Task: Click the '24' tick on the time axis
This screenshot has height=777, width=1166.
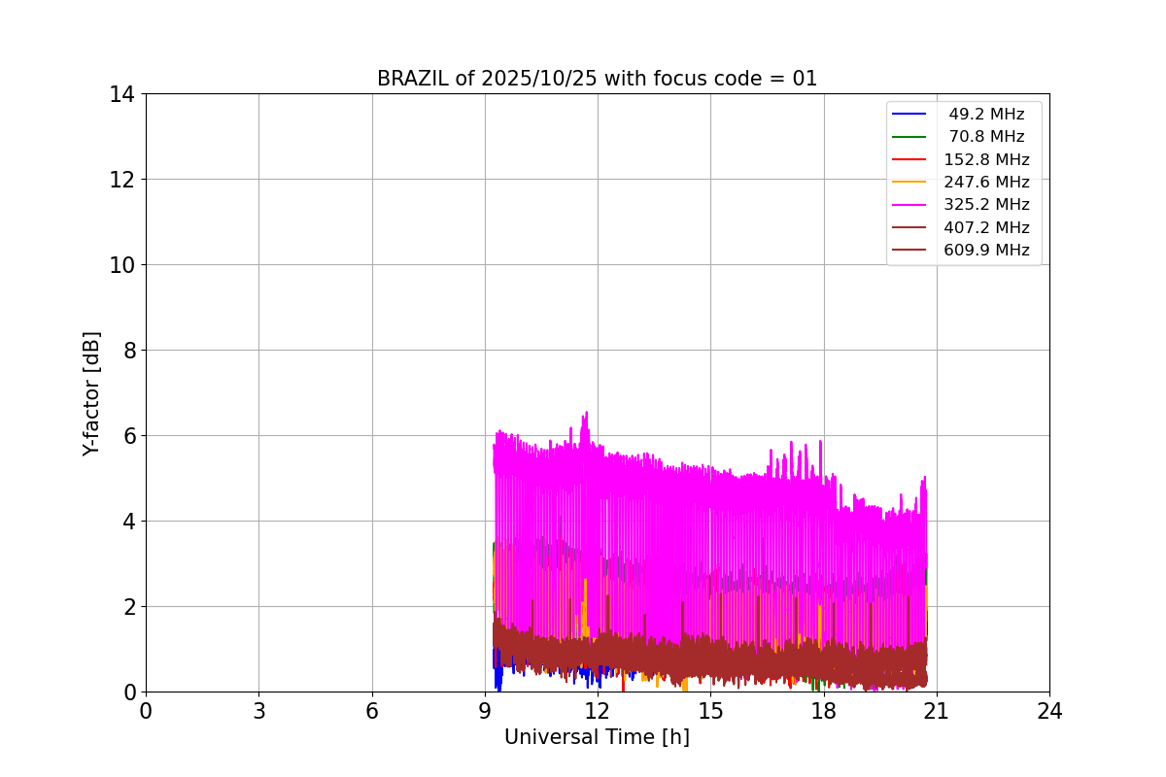Action: click(x=1049, y=711)
